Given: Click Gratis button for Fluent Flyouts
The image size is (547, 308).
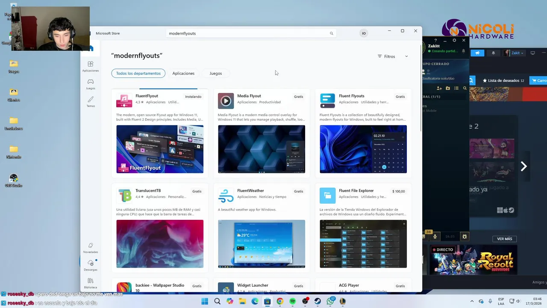Looking at the screenshot, I should (400, 97).
